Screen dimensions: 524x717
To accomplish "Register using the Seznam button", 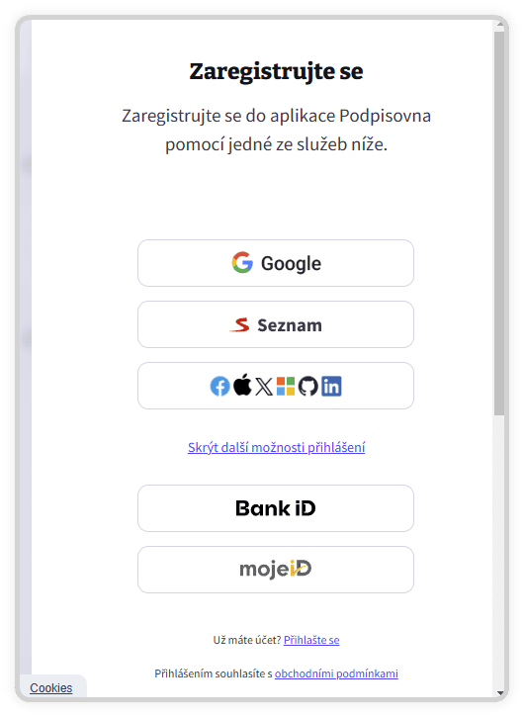I will pos(276,324).
